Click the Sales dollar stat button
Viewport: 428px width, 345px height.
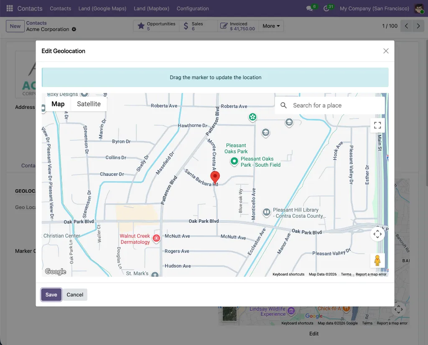coord(198,26)
